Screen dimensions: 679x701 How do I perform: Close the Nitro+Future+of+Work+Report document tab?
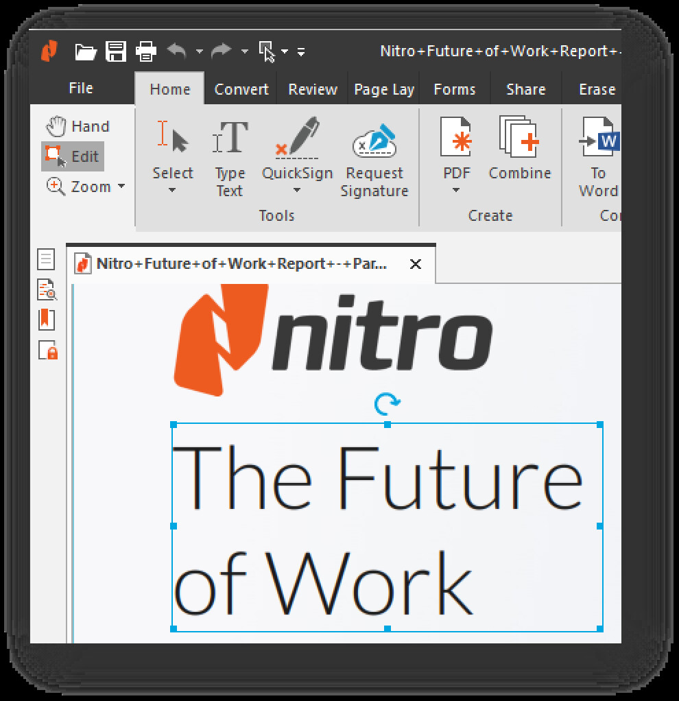(416, 264)
